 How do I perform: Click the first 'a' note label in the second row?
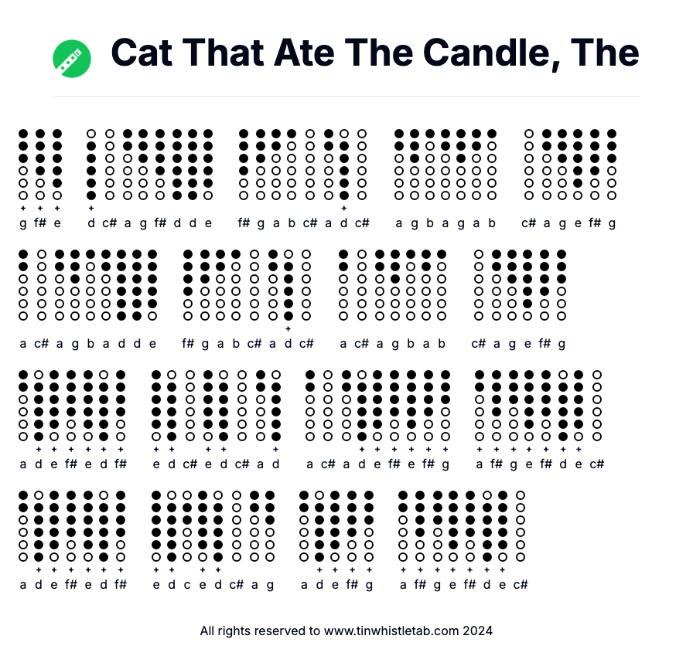click(23, 344)
